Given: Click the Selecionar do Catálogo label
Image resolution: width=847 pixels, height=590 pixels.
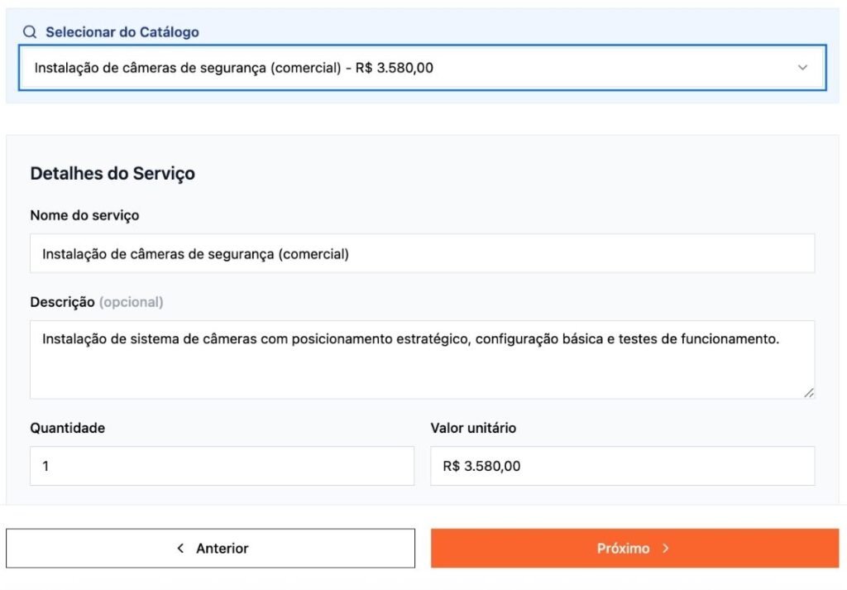Looking at the screenshot, I should pyautogui.click(x=122, y=32).
